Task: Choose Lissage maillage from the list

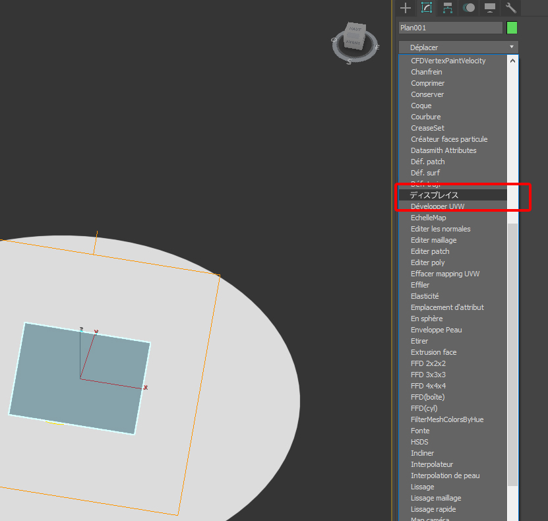Action: (x=436, y=498)
